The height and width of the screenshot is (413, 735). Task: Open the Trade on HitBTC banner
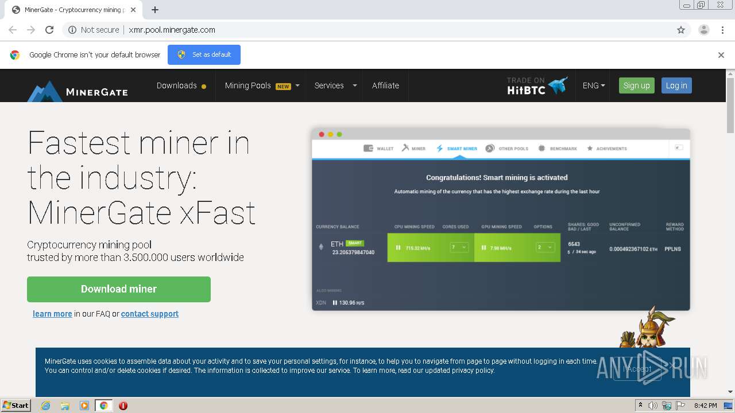pos(537,85)
